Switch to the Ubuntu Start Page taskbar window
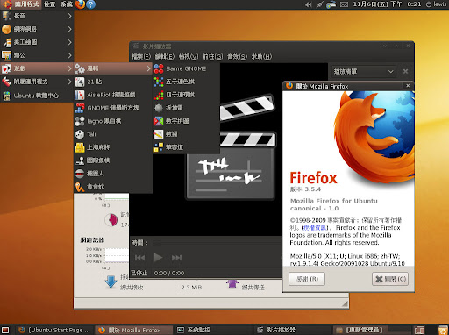This screenshot has width=449, height=335. click(54, 330)
